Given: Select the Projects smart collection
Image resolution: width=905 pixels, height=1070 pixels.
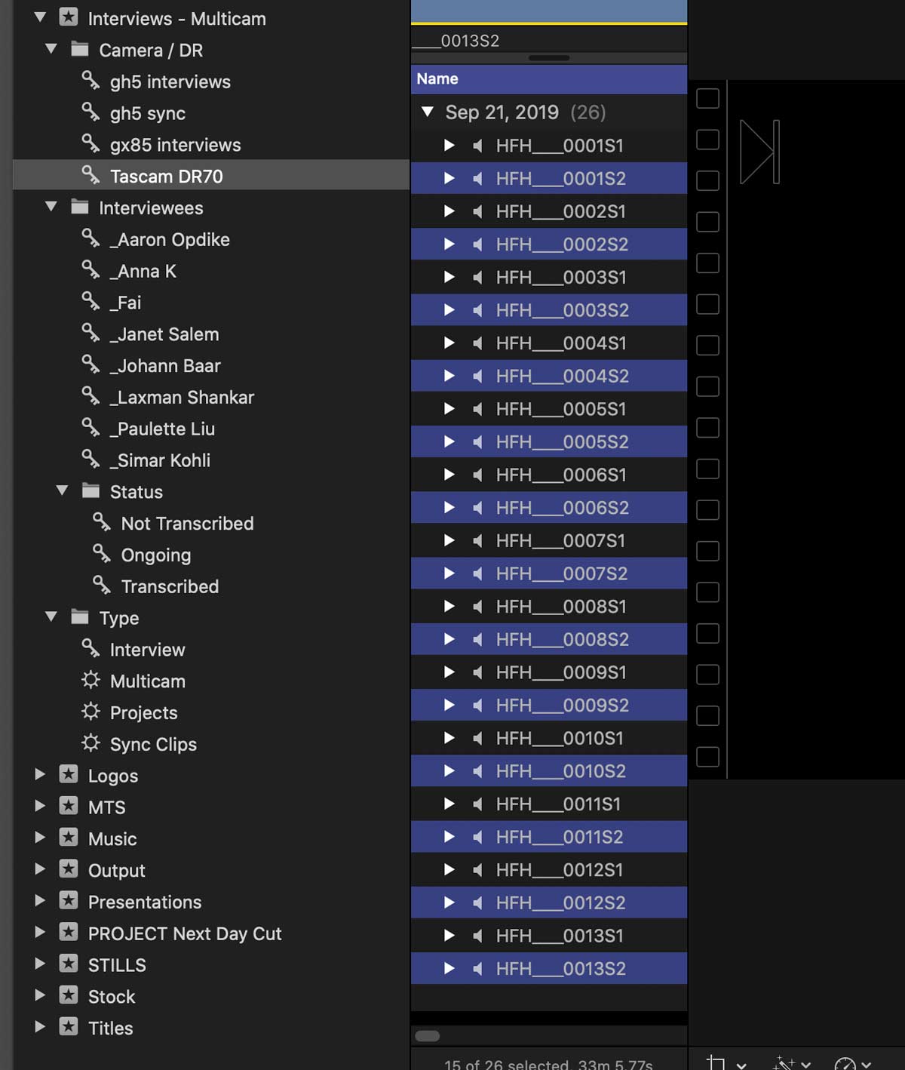Looking at the screenshot, I should [143, 713].
